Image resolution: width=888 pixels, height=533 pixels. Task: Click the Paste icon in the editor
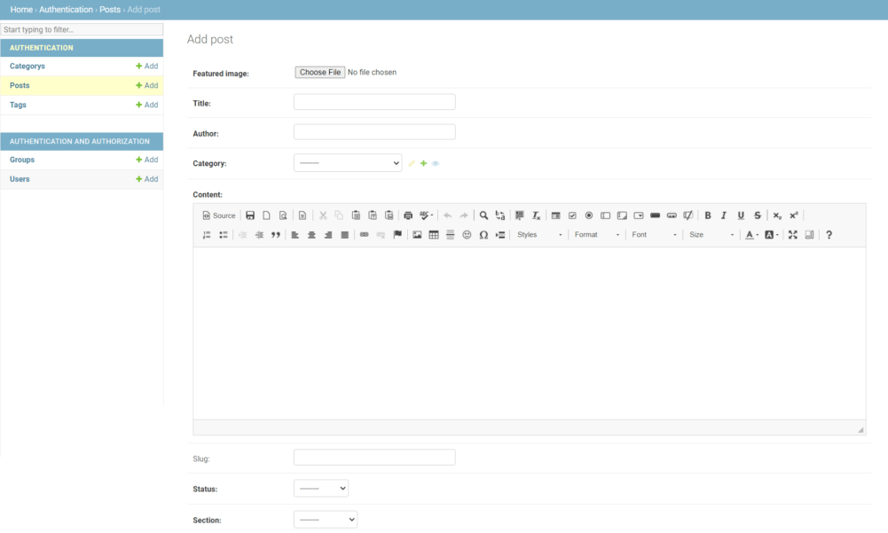[x=356, y=216]
